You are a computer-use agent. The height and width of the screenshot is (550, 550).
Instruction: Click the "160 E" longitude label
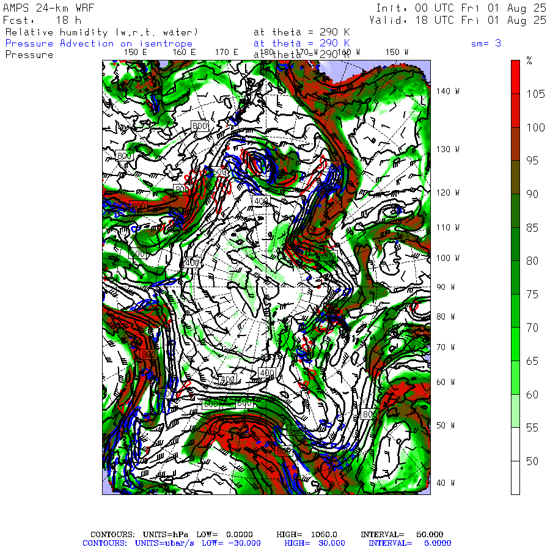pyautogui.click(x=184, y=53)
